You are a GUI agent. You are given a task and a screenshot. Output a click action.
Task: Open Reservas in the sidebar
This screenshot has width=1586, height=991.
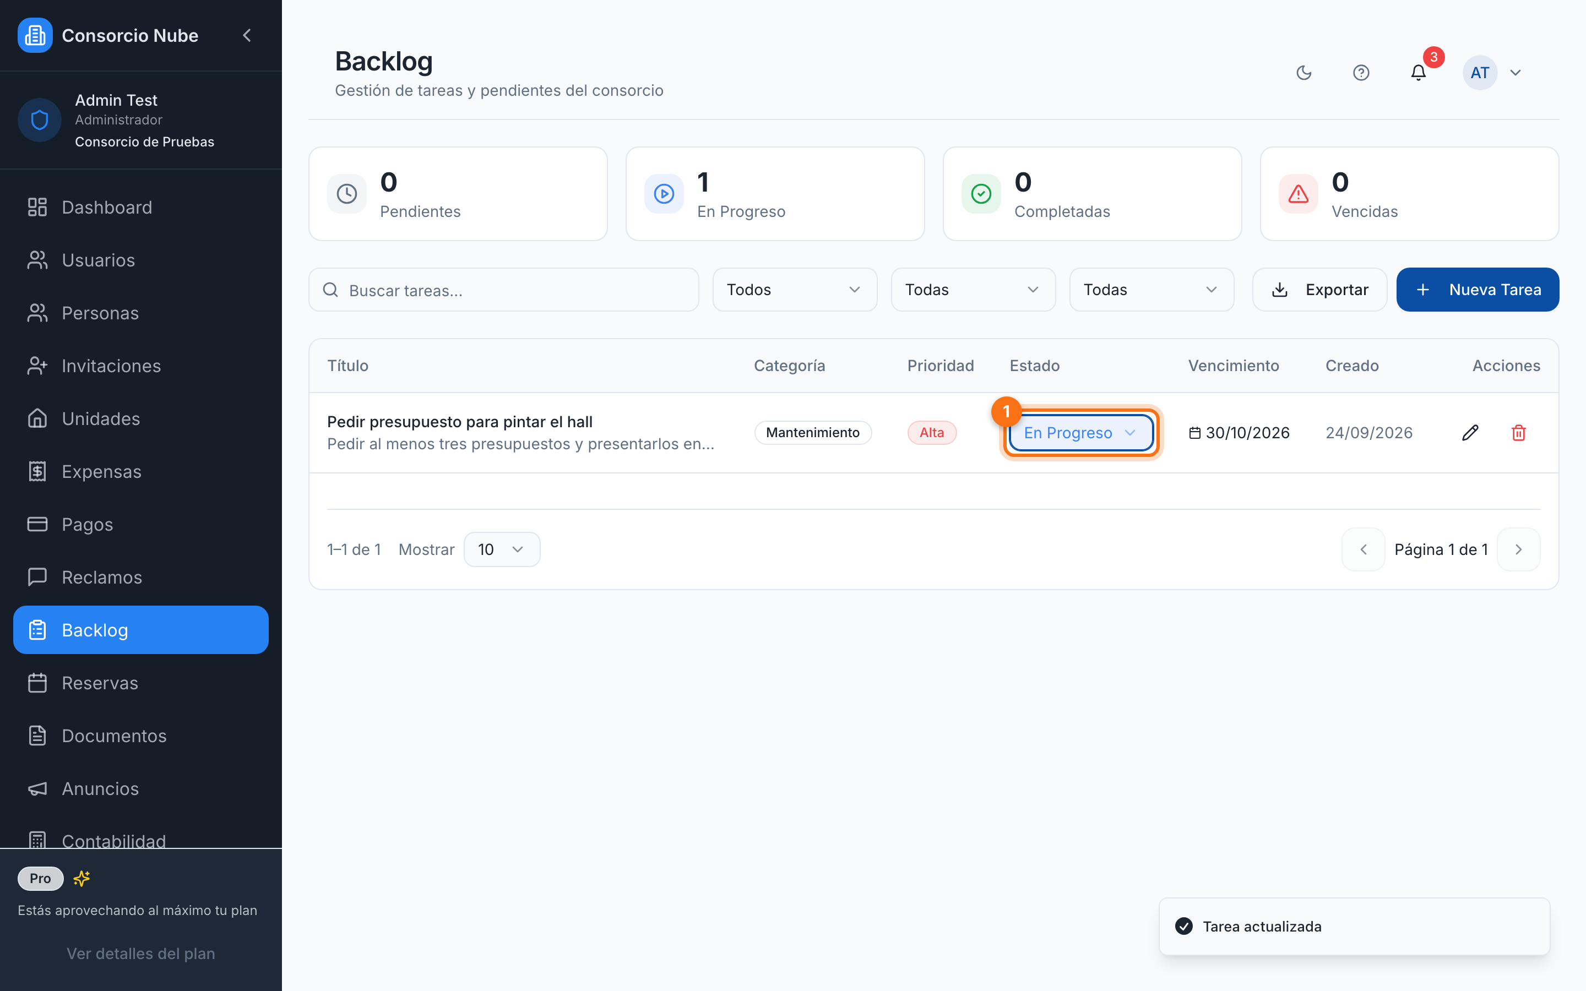141,683
